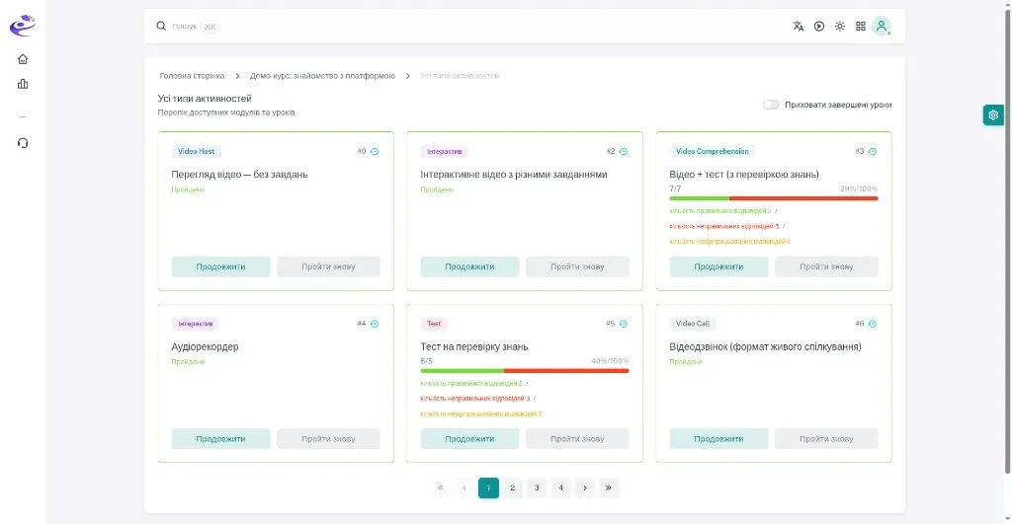Open lesson title 'Аудіорекордер'
The height and width of the screenshot is (524, 1012).
206,346
